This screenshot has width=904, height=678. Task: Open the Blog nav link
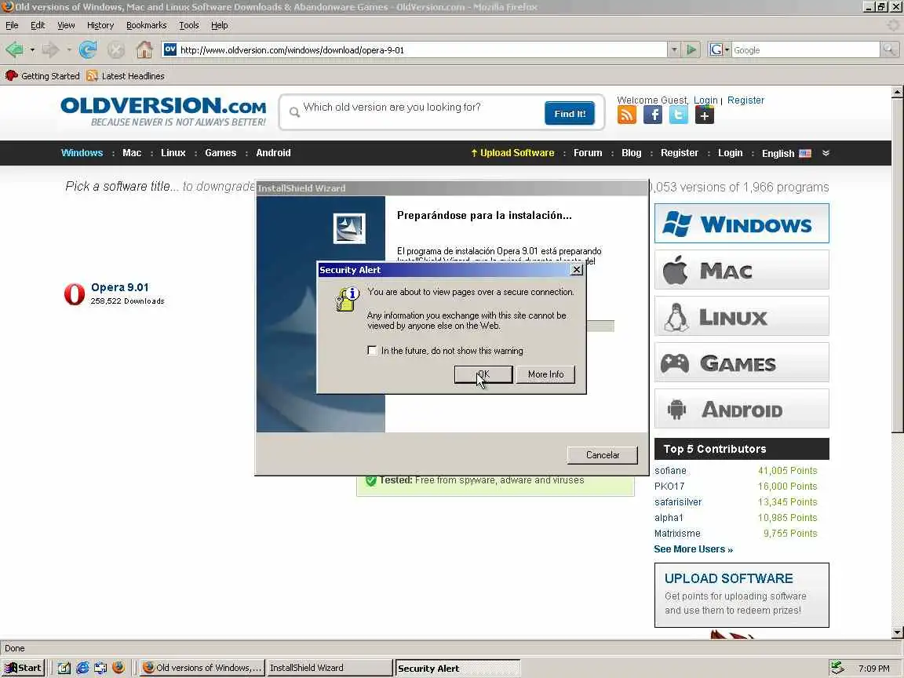(x=631, y=153)
